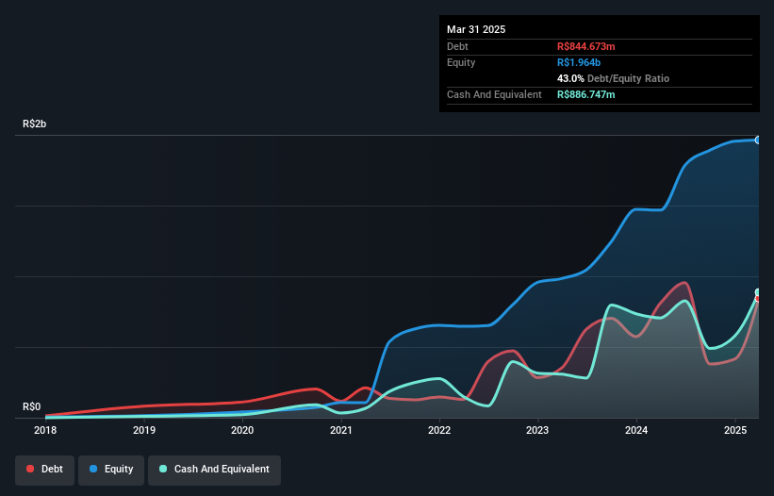This screenshot has width=774, height=496.
Task: Click the teal Cash And Equivalent legend dot
Action: click(163, 469)
